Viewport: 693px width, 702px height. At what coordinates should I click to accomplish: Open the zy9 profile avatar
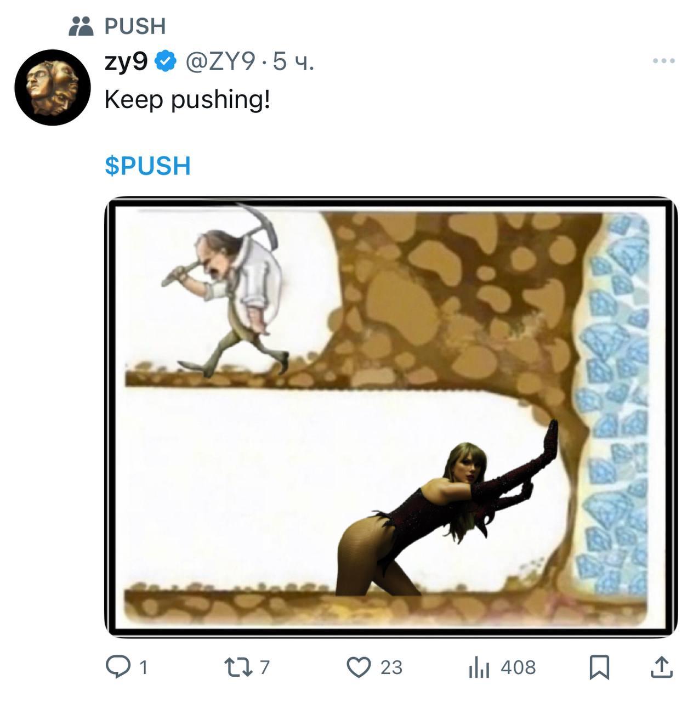click(53, 88)
